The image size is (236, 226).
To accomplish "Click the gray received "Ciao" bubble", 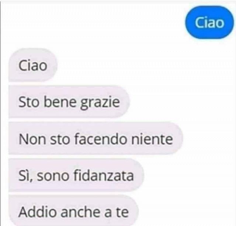I will pyautogui.click(x=33, y=66).
